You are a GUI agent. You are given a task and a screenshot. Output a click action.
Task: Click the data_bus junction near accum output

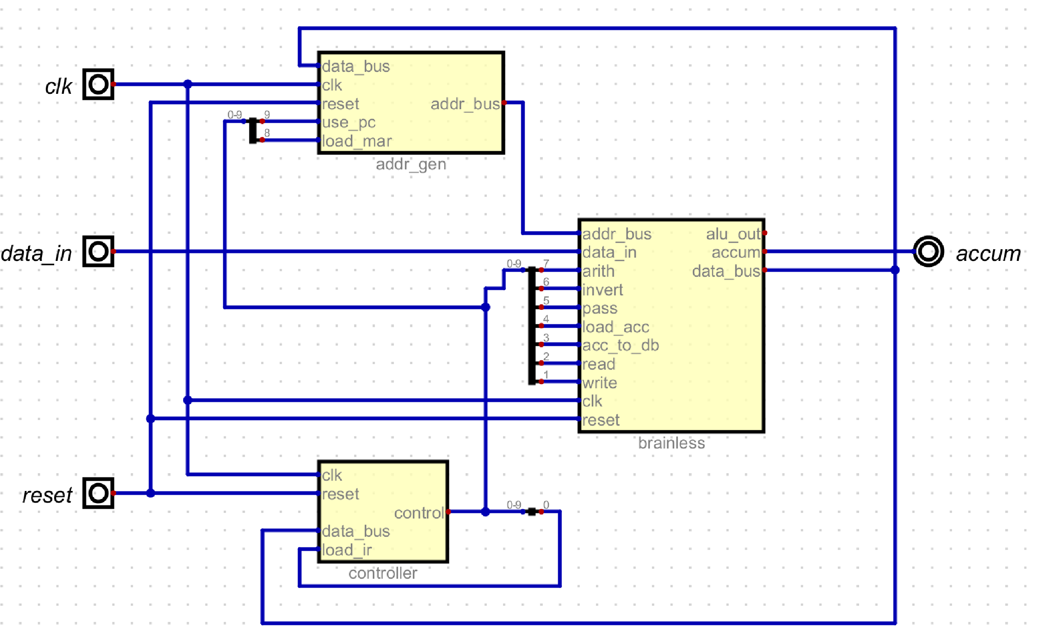click(895, 270)
